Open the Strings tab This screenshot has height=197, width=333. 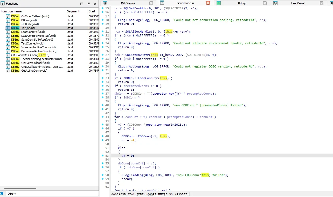241,3
